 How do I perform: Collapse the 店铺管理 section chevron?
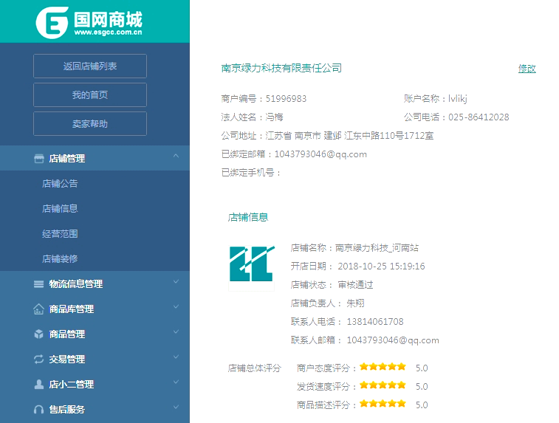[176, 156]
